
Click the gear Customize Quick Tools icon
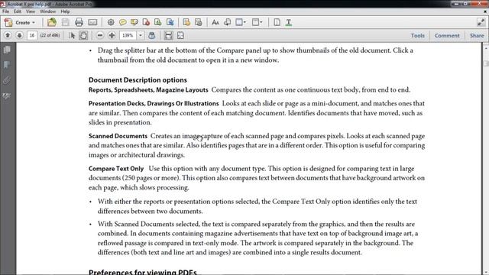coord(111,22)
